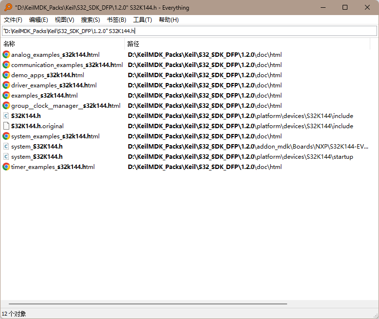Sort by the 名称 column header
379x319 pixels.
(63, 44)
